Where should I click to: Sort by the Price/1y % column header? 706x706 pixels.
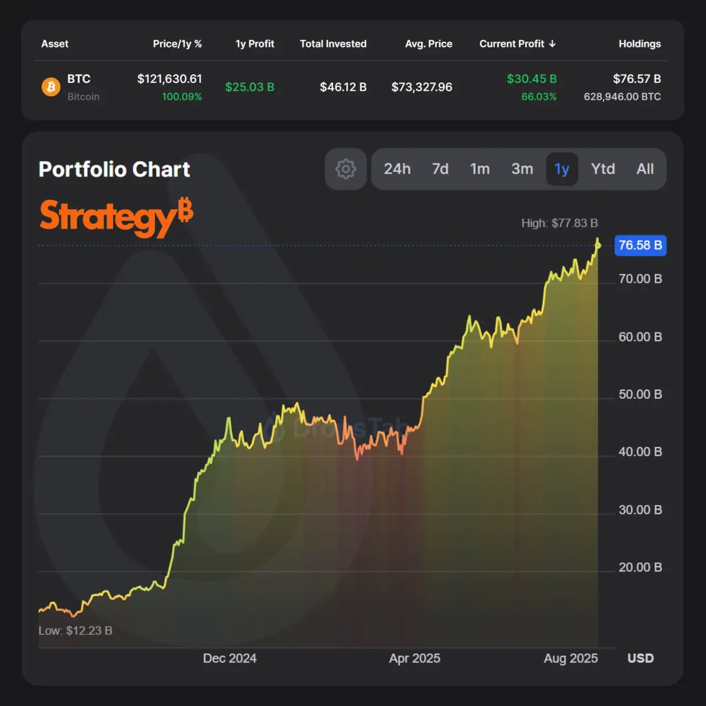click(177, 44)
